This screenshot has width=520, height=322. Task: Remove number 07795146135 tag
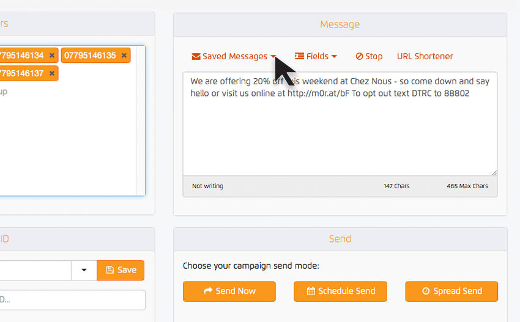[124, 56]
